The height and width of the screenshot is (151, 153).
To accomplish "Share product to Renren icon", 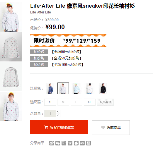I will (82, 143).
